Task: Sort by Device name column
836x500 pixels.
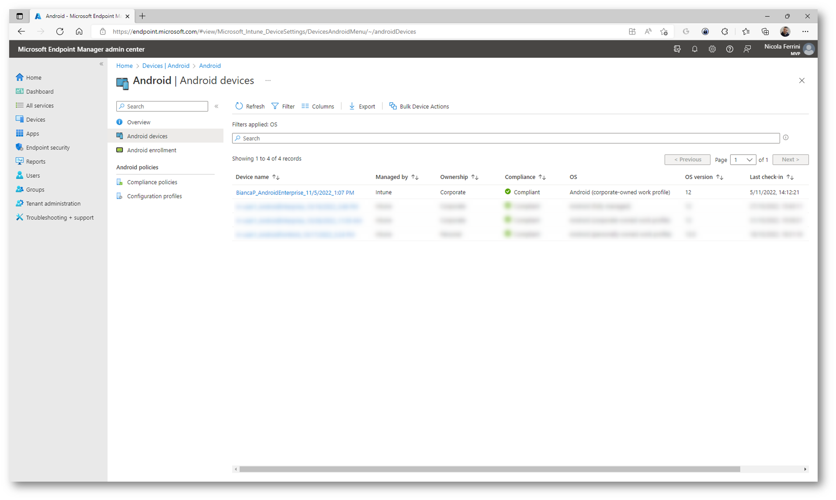Action: 257,177
